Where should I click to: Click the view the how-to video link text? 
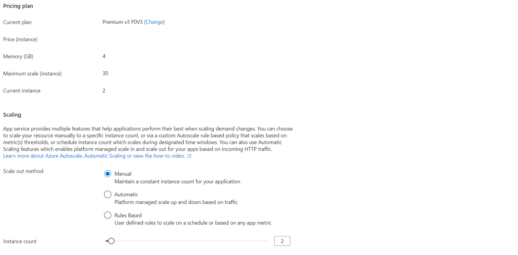(159, 156)
